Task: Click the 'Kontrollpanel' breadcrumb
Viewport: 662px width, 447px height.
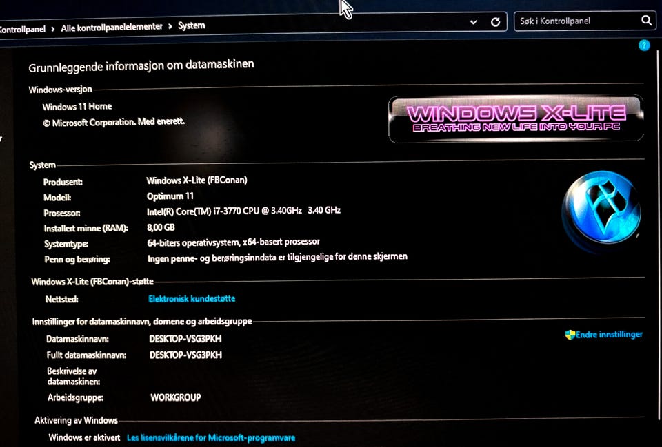Action: 22,29
